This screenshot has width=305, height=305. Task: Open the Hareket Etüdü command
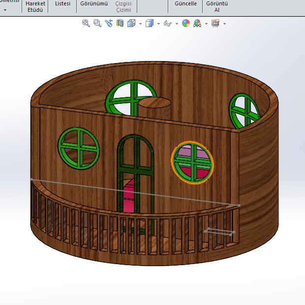pyautogui.click(x=35, y=6)
